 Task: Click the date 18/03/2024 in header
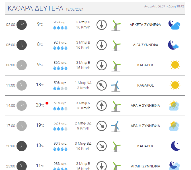(x=74, y=9)
